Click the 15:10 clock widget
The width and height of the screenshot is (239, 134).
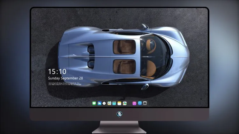[x=57, y=71]
